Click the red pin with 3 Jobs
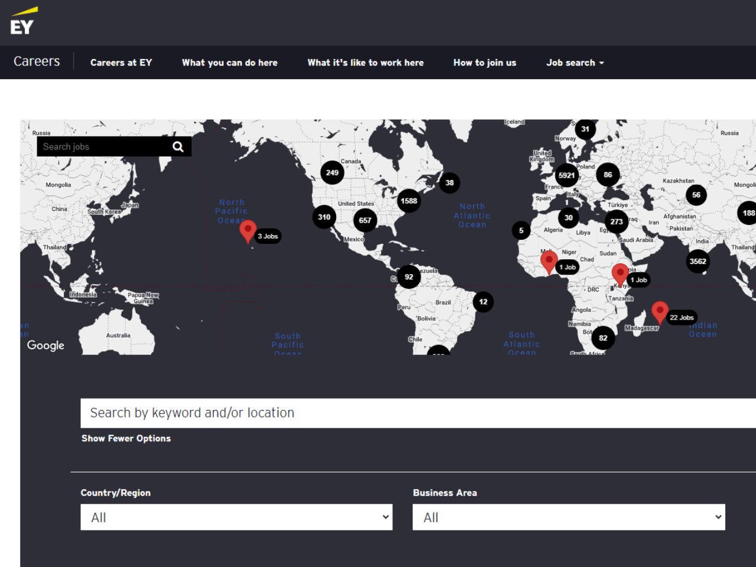The height and width of the screenshot is (567, 756). 248,231
